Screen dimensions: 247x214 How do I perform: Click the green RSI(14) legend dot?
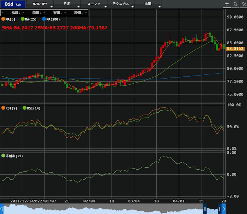point(25,108)
